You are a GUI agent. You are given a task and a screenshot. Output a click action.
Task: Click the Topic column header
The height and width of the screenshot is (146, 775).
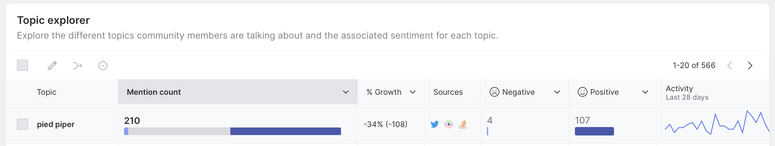tap(46, 92)
